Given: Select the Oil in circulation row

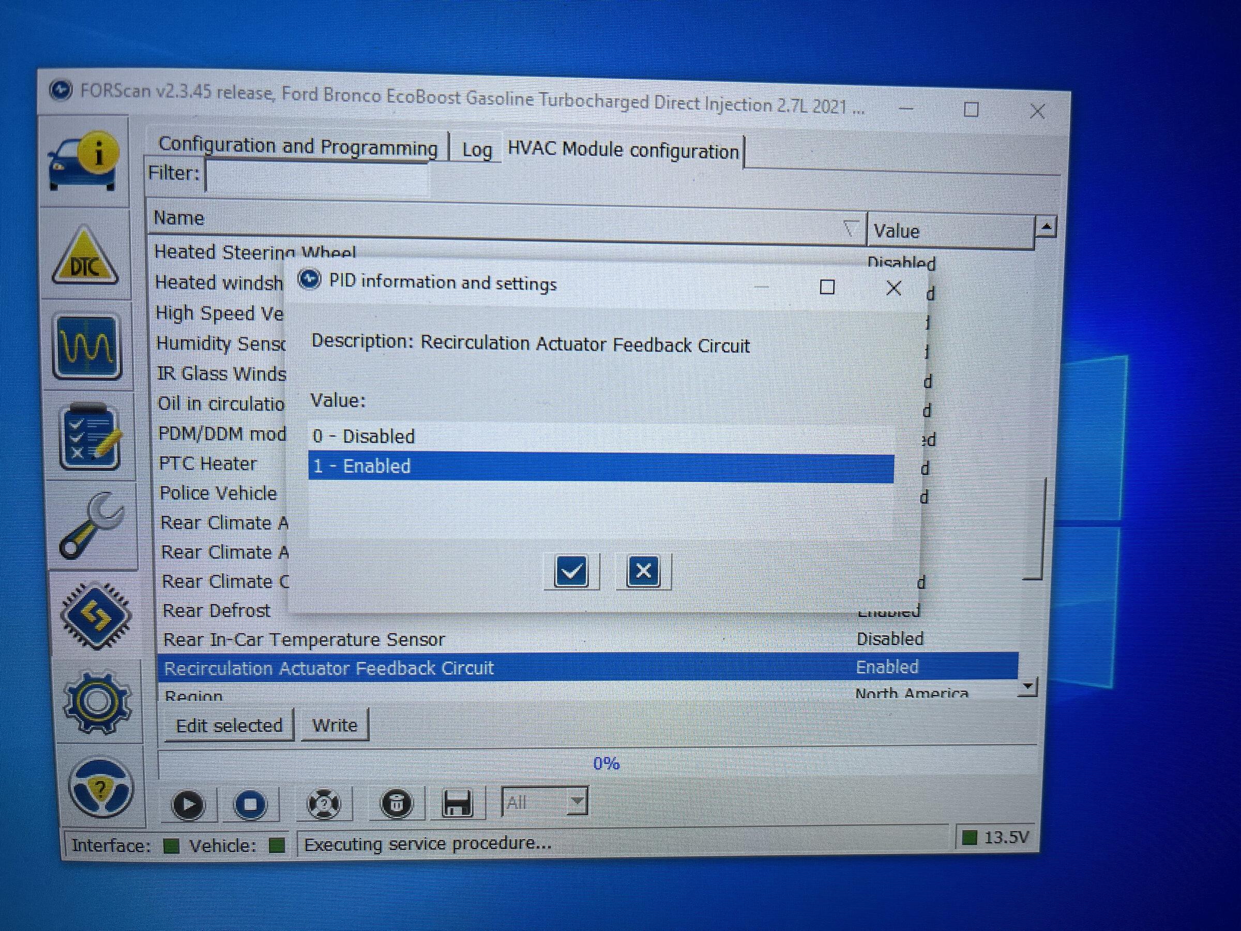Looking at the screenshot, I should coord(221,404).
